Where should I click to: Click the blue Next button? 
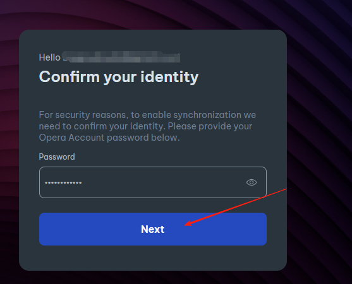153,229
